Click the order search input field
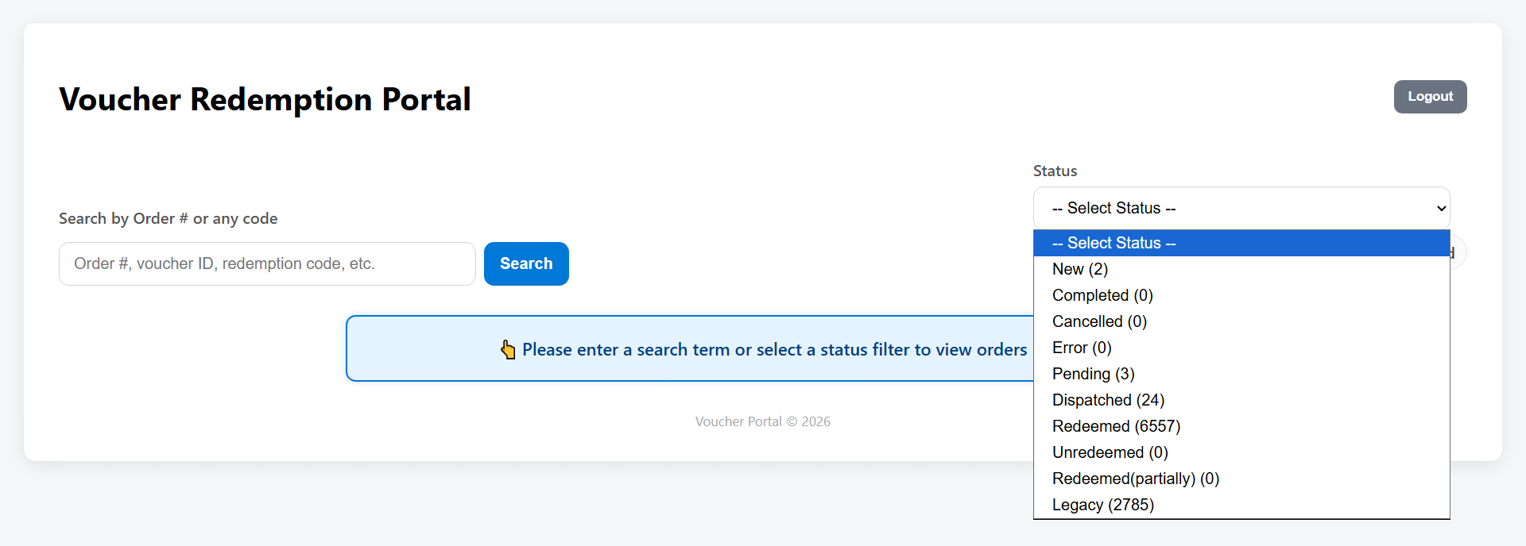The width and height of the screenshot is (1526, 546). click(266, 263)
